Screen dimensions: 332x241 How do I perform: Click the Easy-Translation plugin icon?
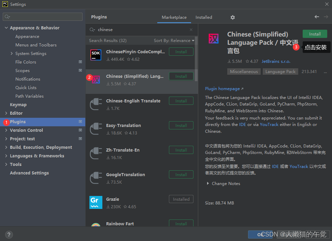[x=96, y=129]
